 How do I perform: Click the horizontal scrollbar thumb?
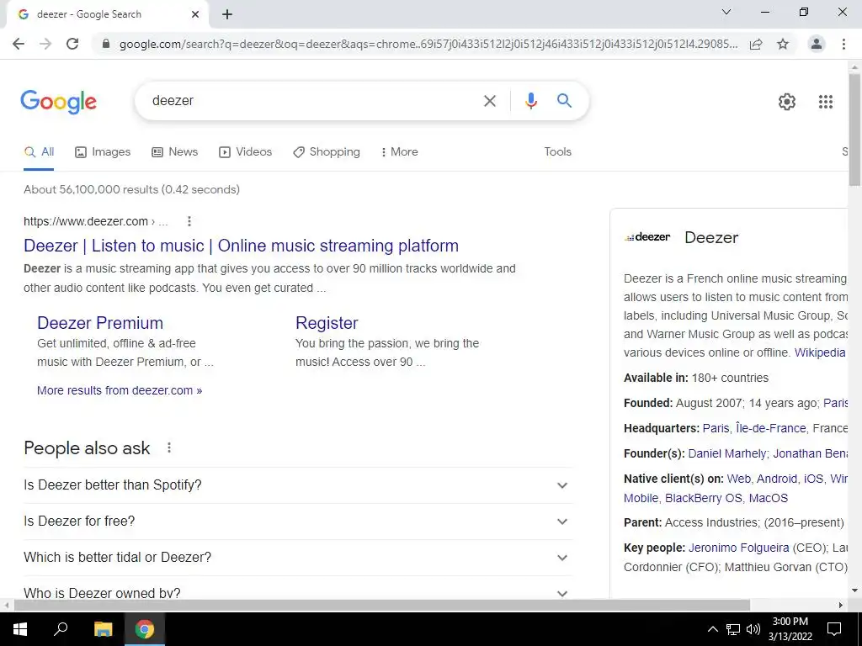[381, 606]
